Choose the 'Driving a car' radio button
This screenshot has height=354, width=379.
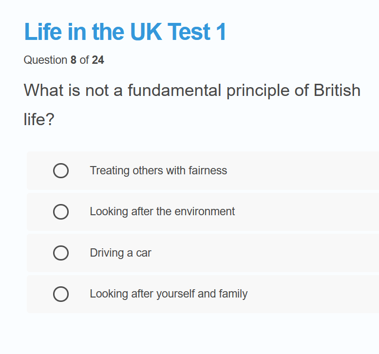(61, 253)
